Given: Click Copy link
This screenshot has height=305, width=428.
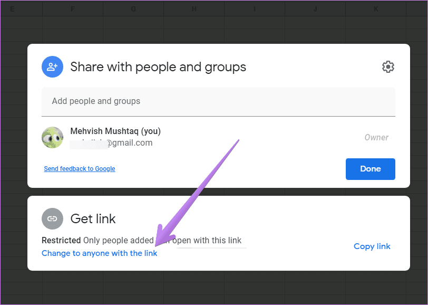Looking at the screenshot, I should point(372,246).
